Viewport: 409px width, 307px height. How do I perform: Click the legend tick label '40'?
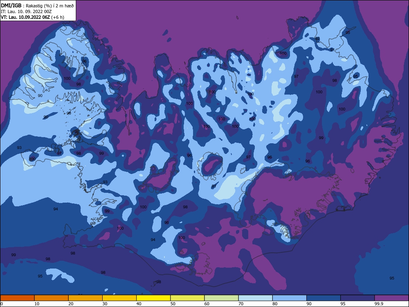tap(139, 304)
